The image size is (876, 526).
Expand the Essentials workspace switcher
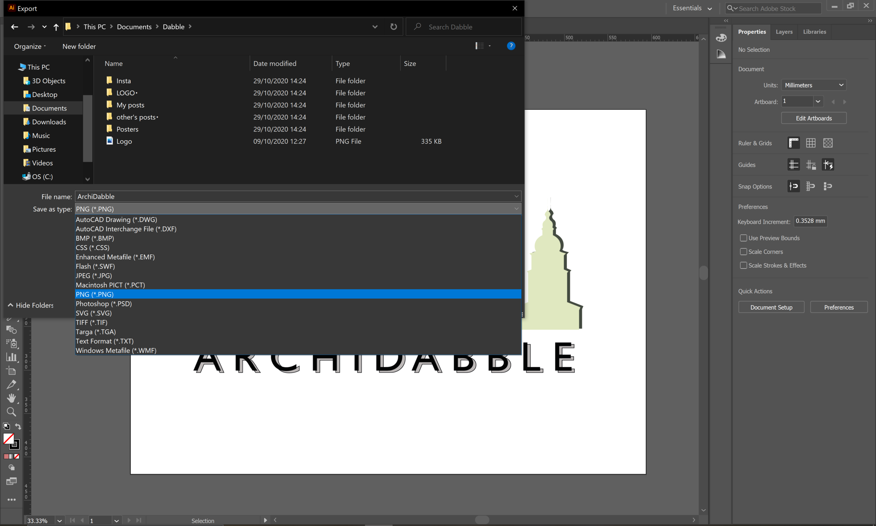coord(692,8)
